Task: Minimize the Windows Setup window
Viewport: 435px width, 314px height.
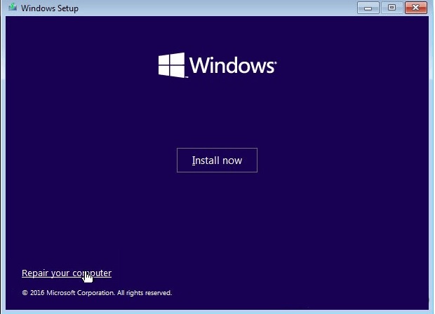Action: point(368,8)
